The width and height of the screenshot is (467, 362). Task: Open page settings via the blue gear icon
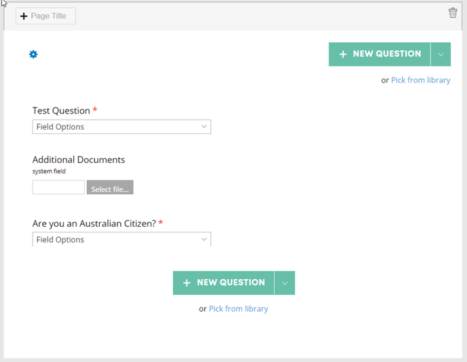coord(33,54)
